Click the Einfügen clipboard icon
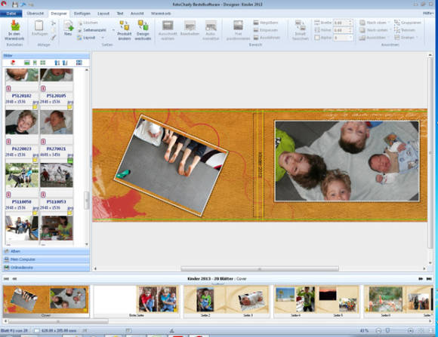Image resolution: width=438 pixels, height=337 pixels. click(x=39, y=26)
